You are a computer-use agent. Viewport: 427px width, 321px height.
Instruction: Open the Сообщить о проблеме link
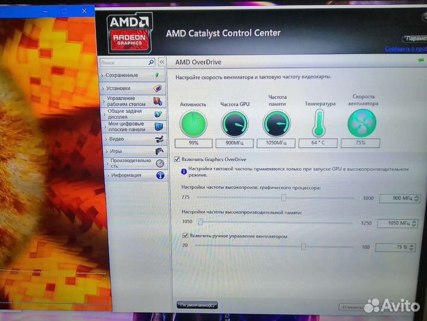(x=406, y=49)
